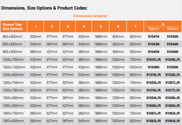182x125 pixels.
Task: Click product code 91320L/R
Action: click(172, 75)
